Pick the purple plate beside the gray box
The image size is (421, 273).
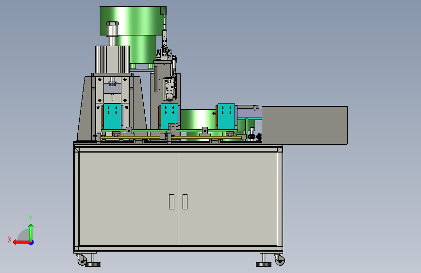pyautogui.click(x=250, y=113)
